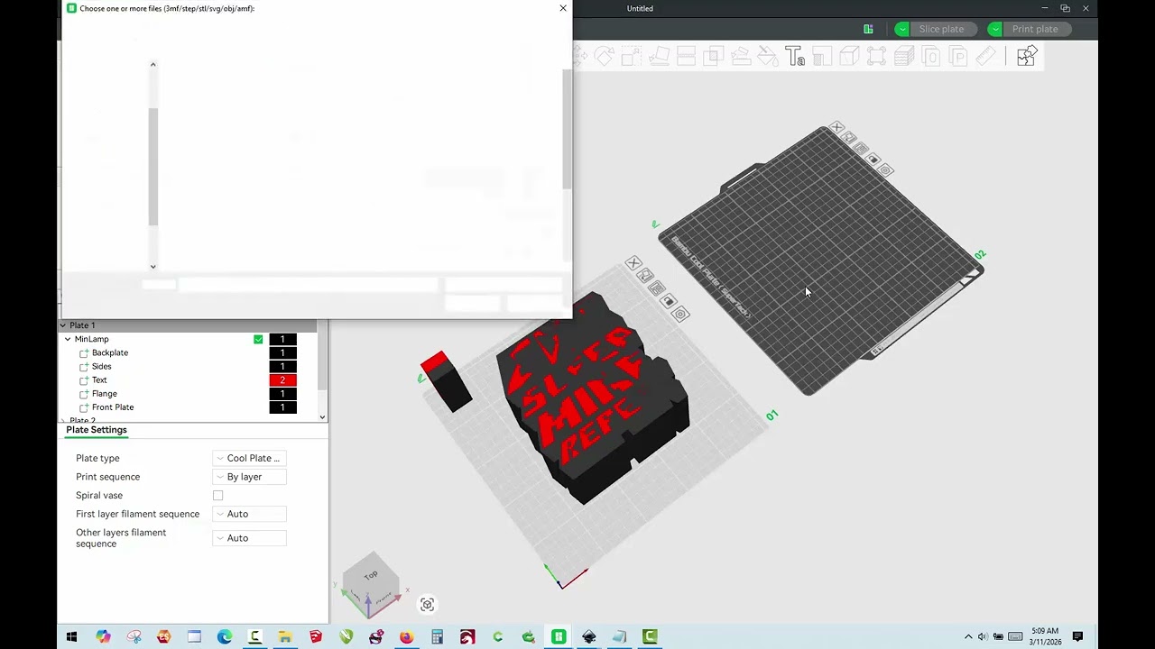The image size is (1155, 649).
Task: Select the Rotate tool in the toolbar
Action: click(605, 57)
